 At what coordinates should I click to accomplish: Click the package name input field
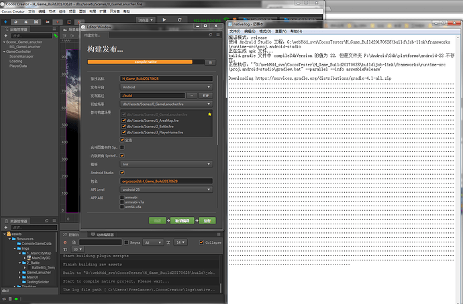[166, 181]
